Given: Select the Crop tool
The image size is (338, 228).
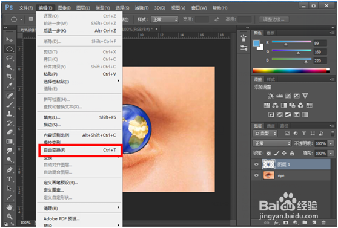Looking at the screenshot, I should tap(9, 76).
